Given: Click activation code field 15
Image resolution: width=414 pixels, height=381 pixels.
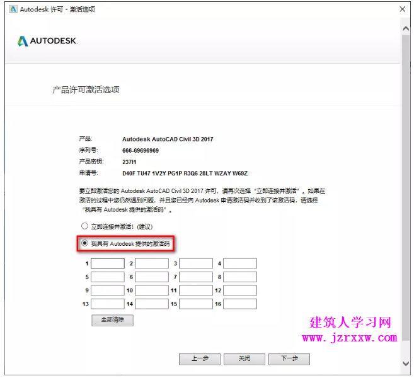Looking at the screenshot, I should coord(196,304).
